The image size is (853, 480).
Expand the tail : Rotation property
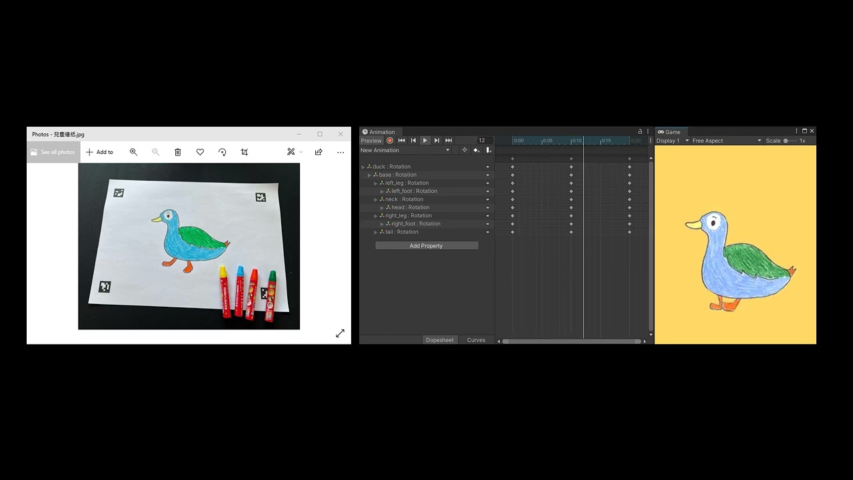[376, 232]
